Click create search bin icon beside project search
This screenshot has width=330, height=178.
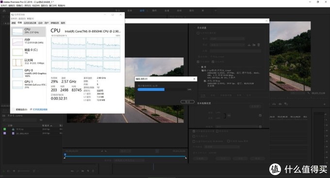point(41,120)
